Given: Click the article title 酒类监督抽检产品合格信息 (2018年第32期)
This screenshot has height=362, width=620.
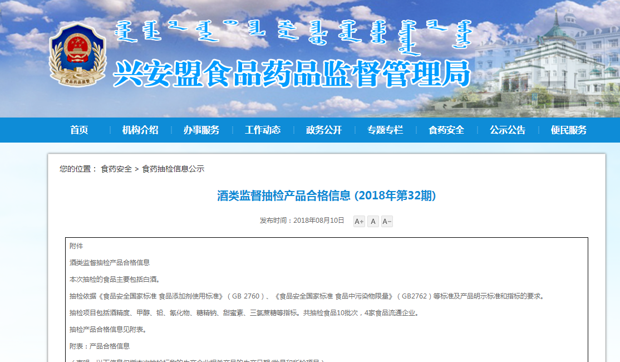Looking at the screenshot, I should pos(327,195).
